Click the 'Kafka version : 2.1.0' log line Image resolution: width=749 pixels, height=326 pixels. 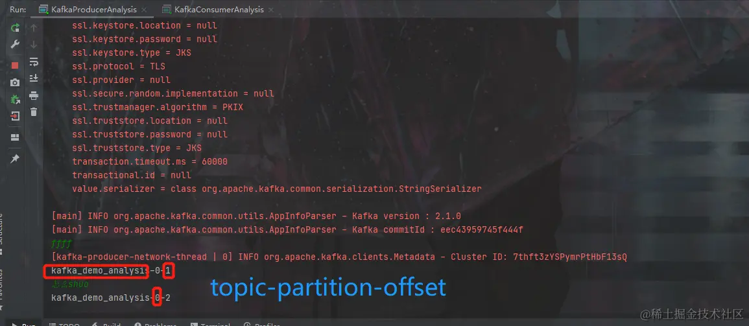256,216
